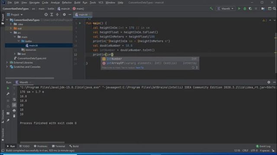The height and width of the screenshot is (155, 277).
Task: Collapse the src folder
Action: pyautogui.click(x=11, y=33)
